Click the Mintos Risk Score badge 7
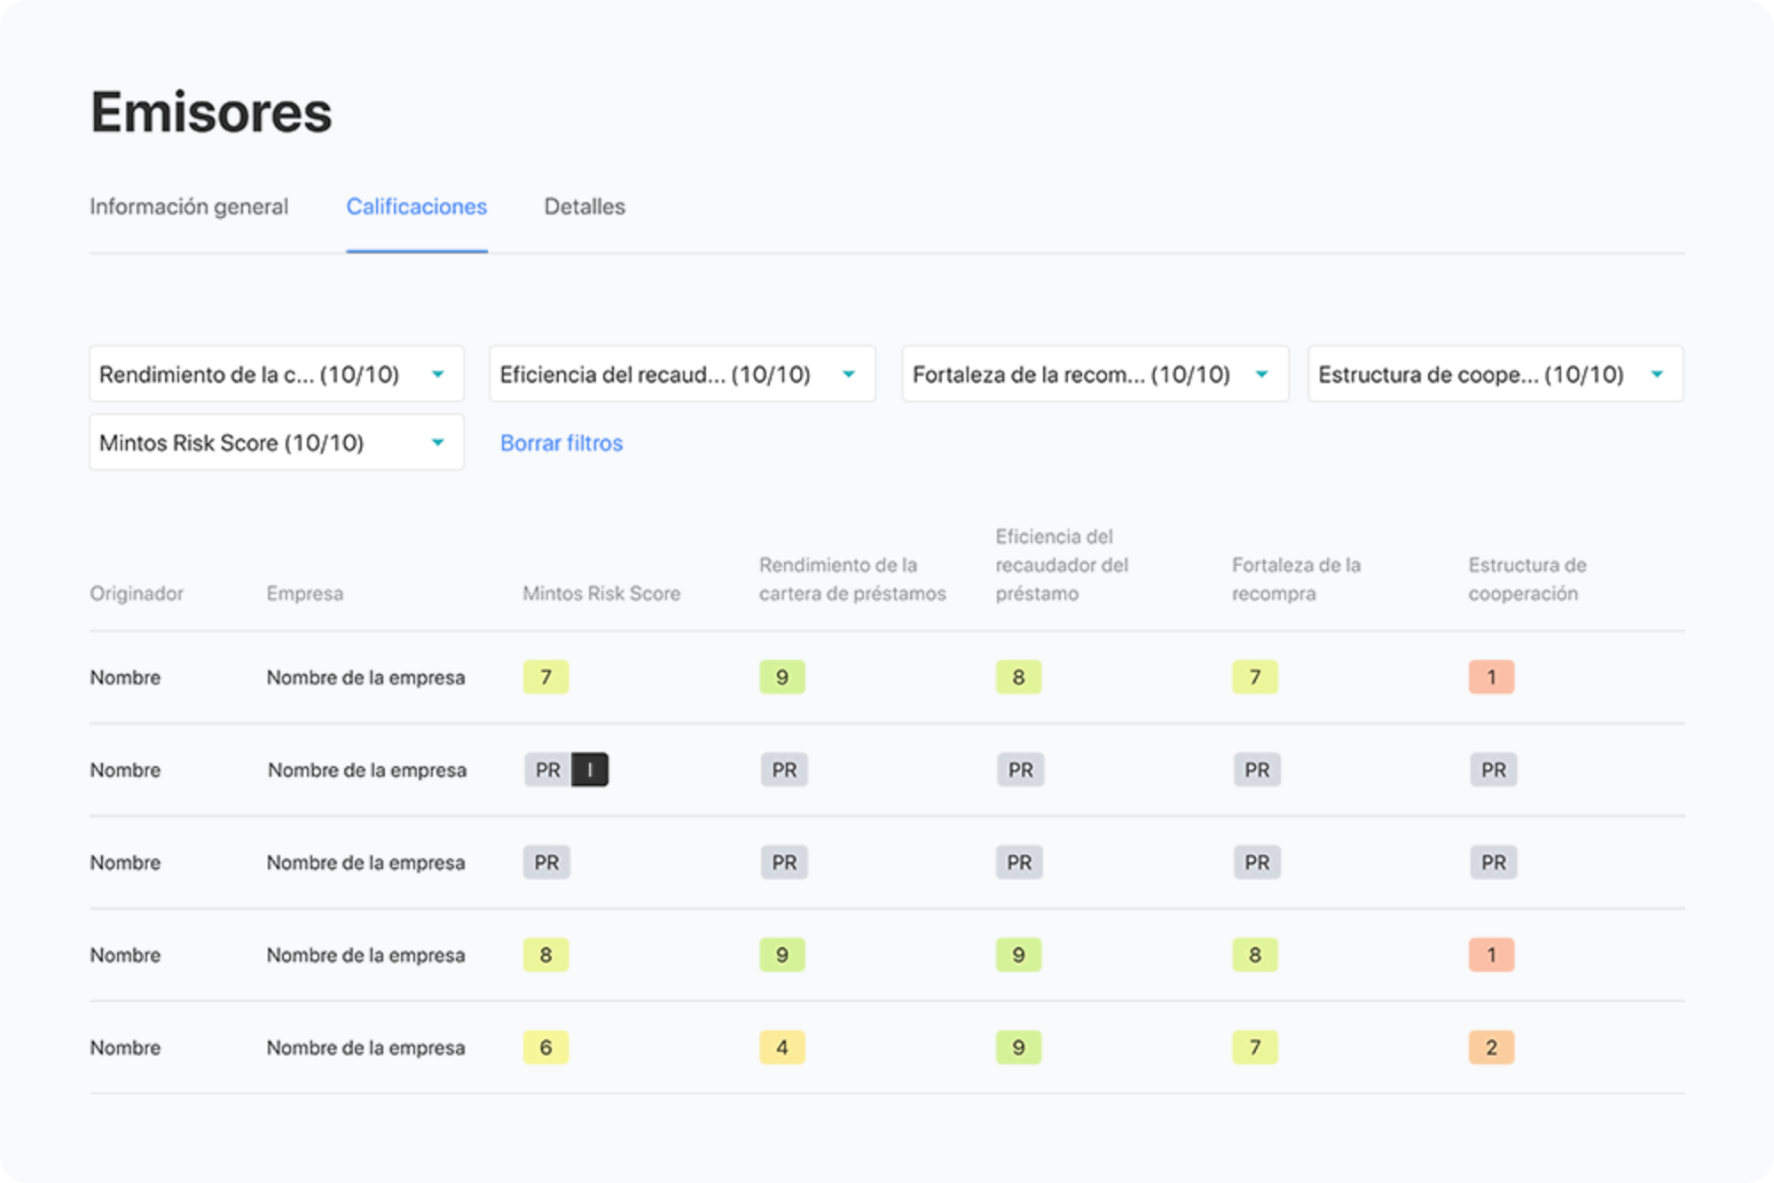The image size is (1774, 1183). [546, 678]
